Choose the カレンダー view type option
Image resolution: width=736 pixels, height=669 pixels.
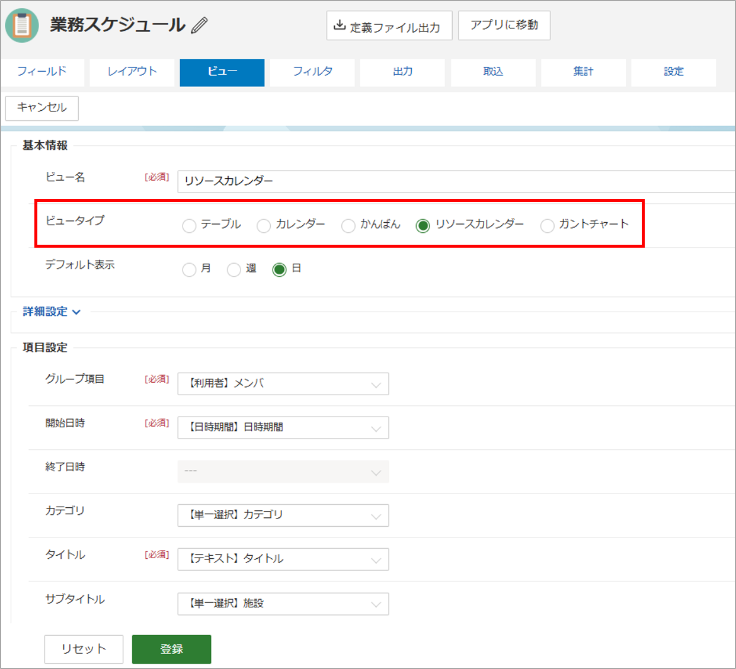(264, 226)
